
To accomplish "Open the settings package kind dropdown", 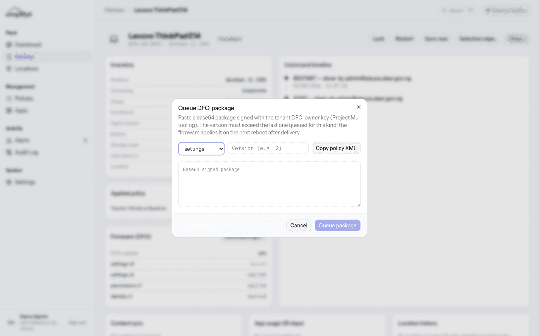I will coord(201,149).
